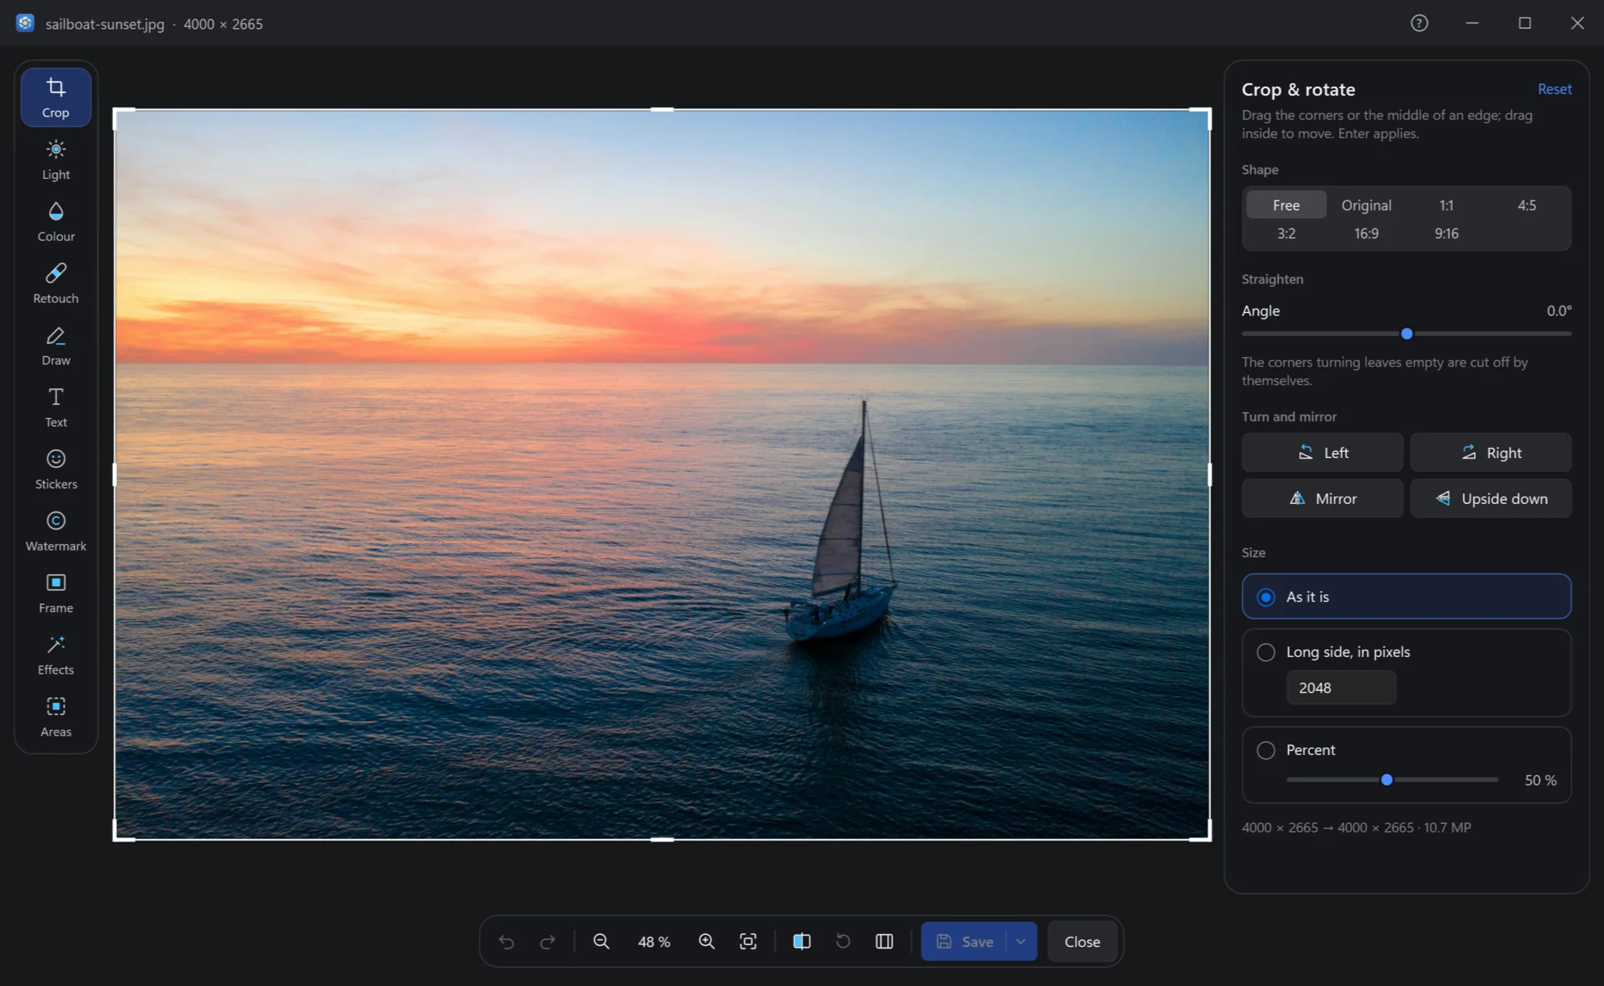Image resolution: width=1604 pixels, height=986 pixels.
Task: Pick the 1:1 aspect ratio
Action: point(1446,205)
